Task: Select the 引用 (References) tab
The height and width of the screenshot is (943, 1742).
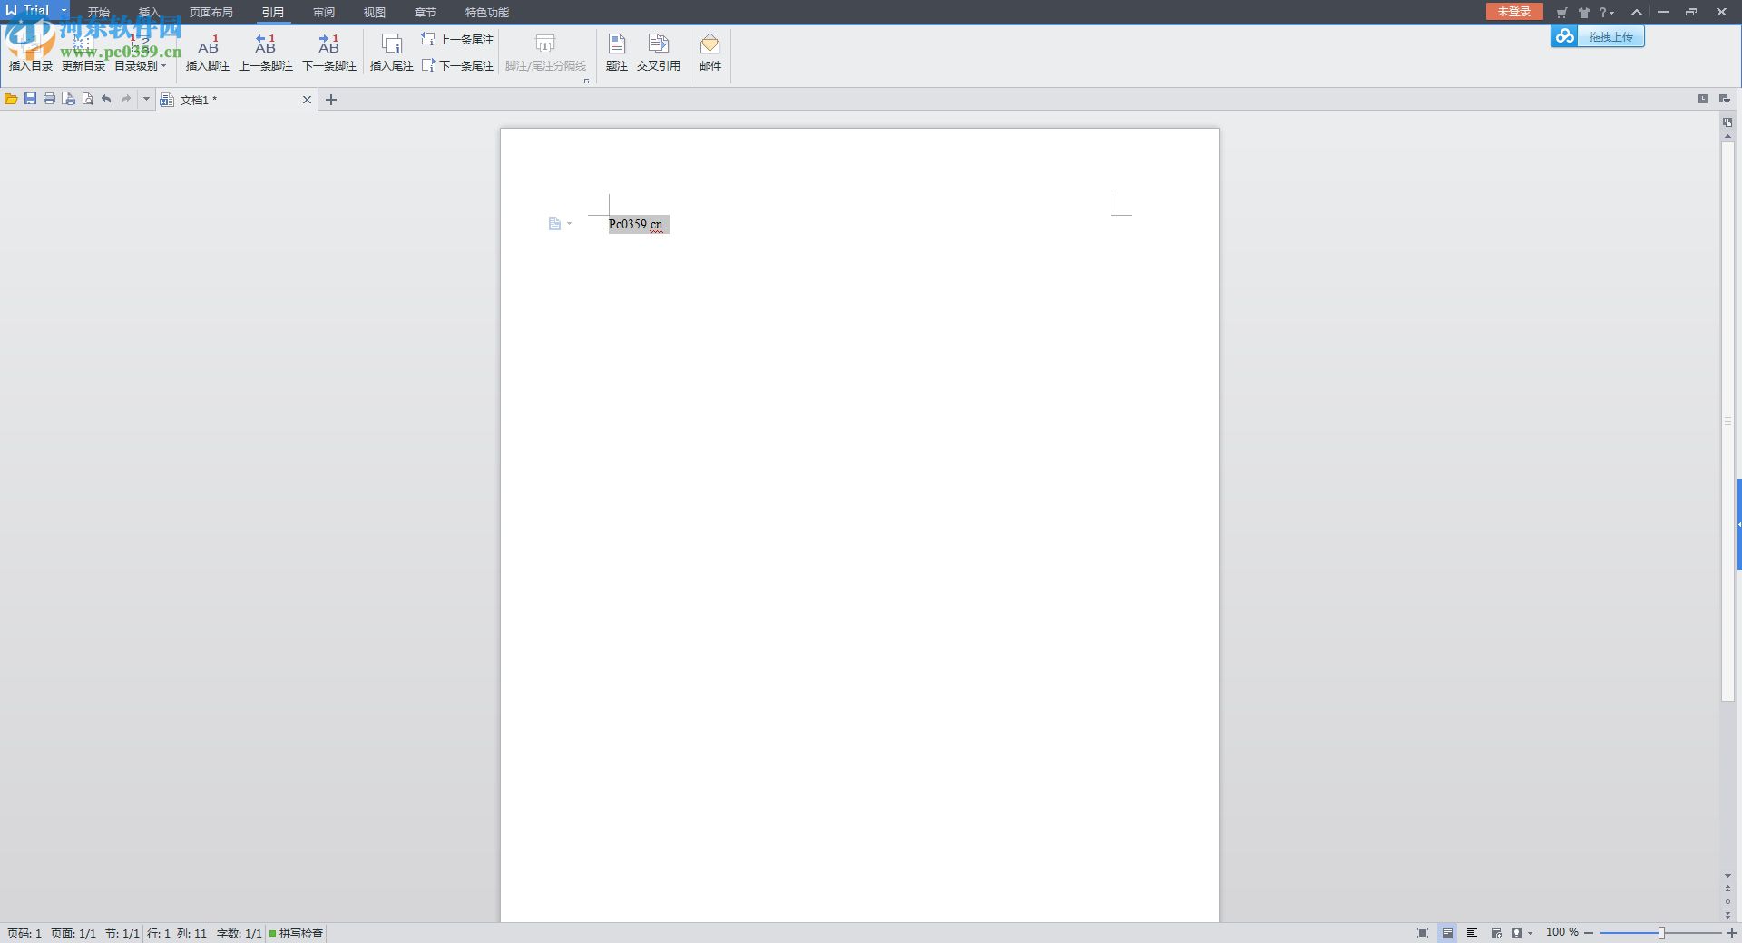Action: pos(273,12)
